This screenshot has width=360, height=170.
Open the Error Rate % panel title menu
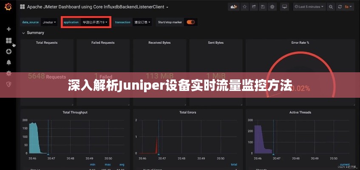tap(300, 43)
